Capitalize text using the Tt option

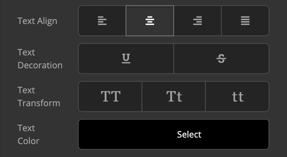[174, 97]
